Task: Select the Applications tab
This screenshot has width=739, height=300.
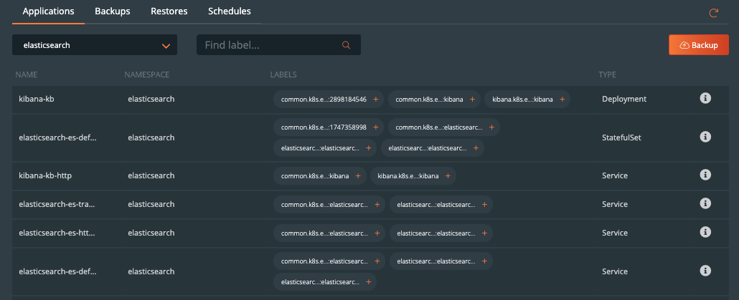Action: coord(50,11)
